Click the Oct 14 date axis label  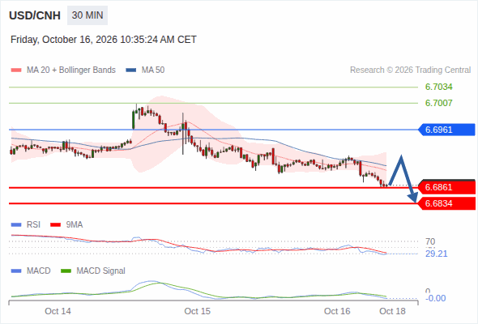(58, 311)
